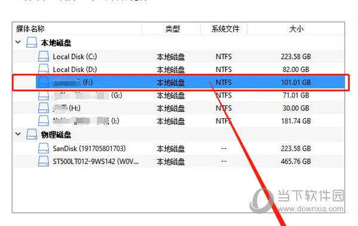Click the 223.58 GB size of SanDisk
Viewport: 358px width, 226px height.
[x=296, y=149]
